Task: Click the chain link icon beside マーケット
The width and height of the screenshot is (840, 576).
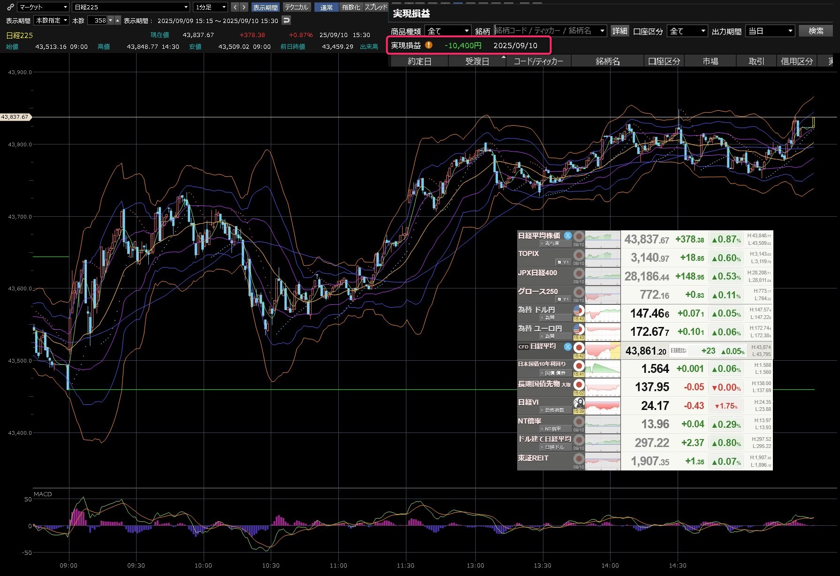Action: [10, 7]
